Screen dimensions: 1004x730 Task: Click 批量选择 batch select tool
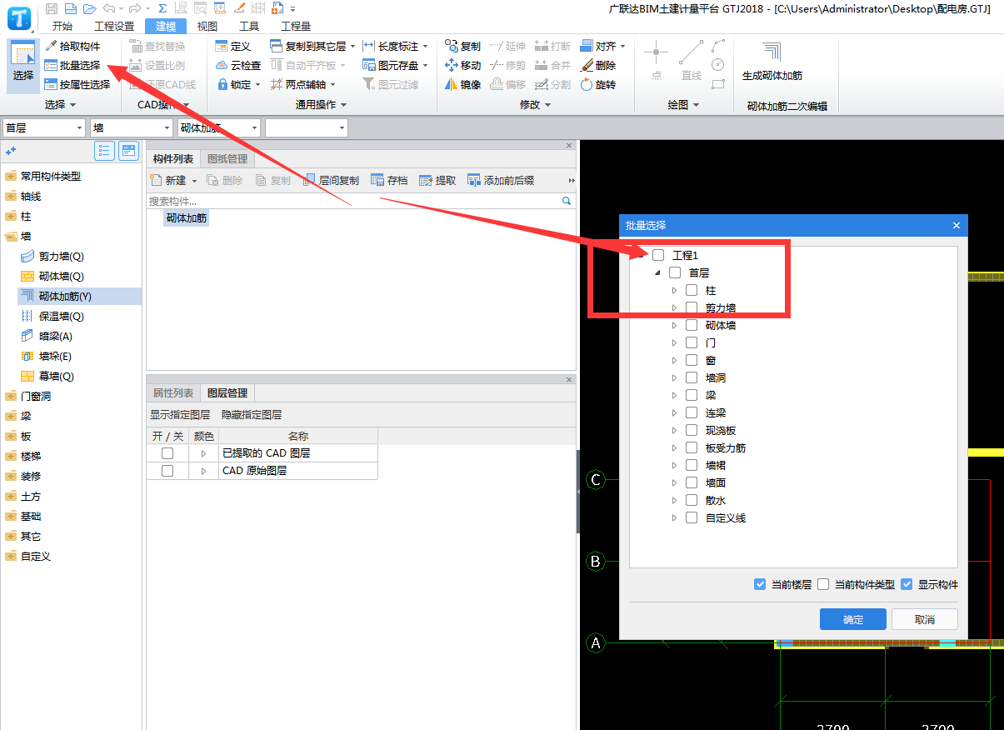click(72, 65)
